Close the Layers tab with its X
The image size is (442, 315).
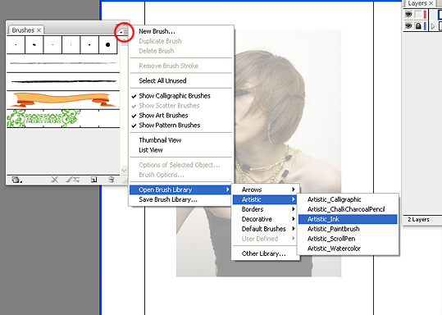click(431, 3)
